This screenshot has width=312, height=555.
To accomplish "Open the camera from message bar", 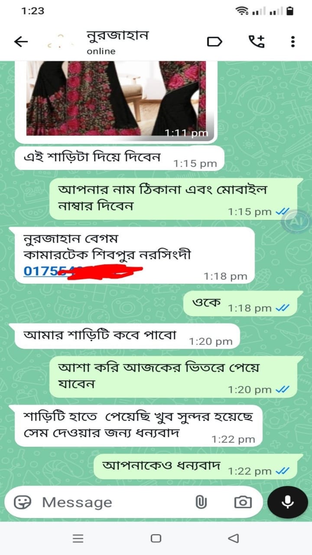I will (243, 502).
